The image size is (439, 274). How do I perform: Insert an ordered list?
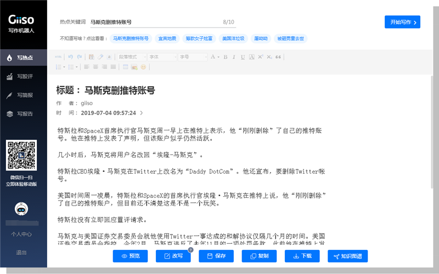(59, 67)
